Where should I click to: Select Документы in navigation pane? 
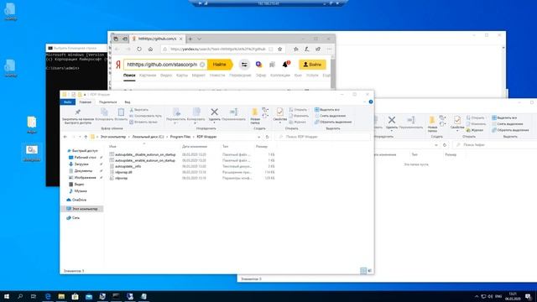pos(83,171)
